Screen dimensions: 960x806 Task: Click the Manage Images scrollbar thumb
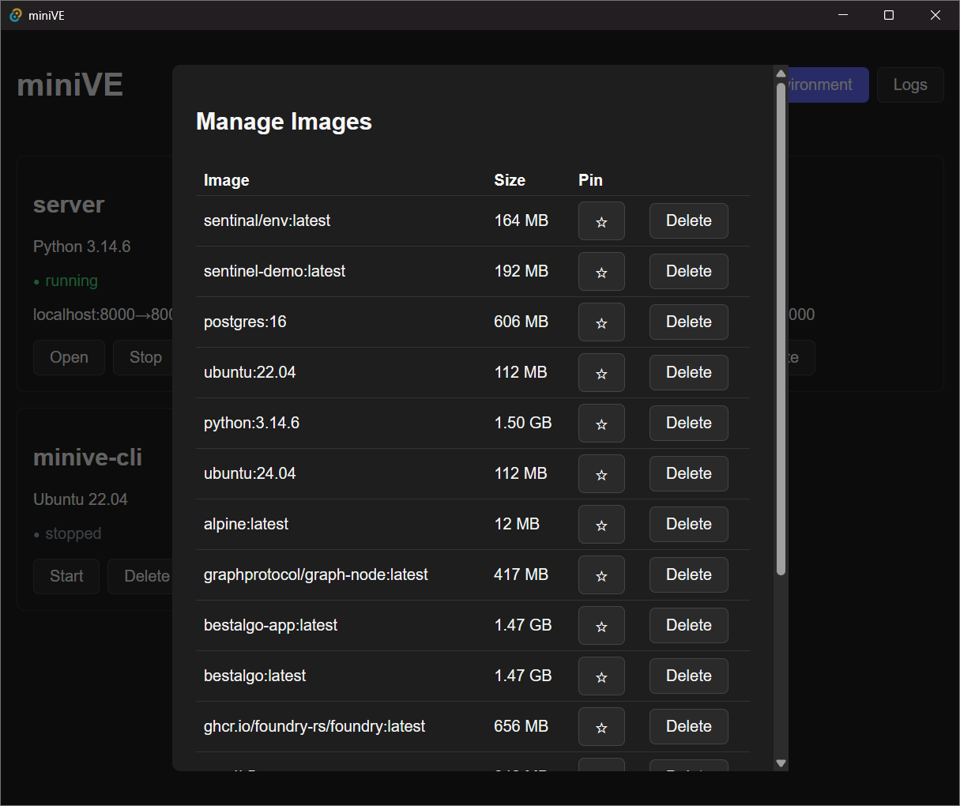pos(781,328)
